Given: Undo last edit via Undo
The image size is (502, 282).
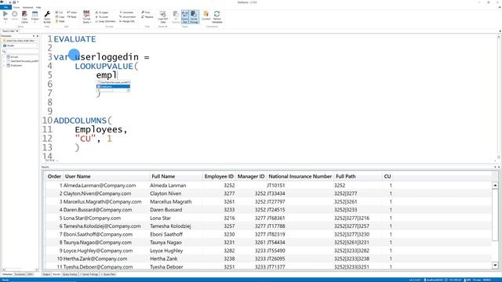Looking at the screenshot, I should 72,13.
